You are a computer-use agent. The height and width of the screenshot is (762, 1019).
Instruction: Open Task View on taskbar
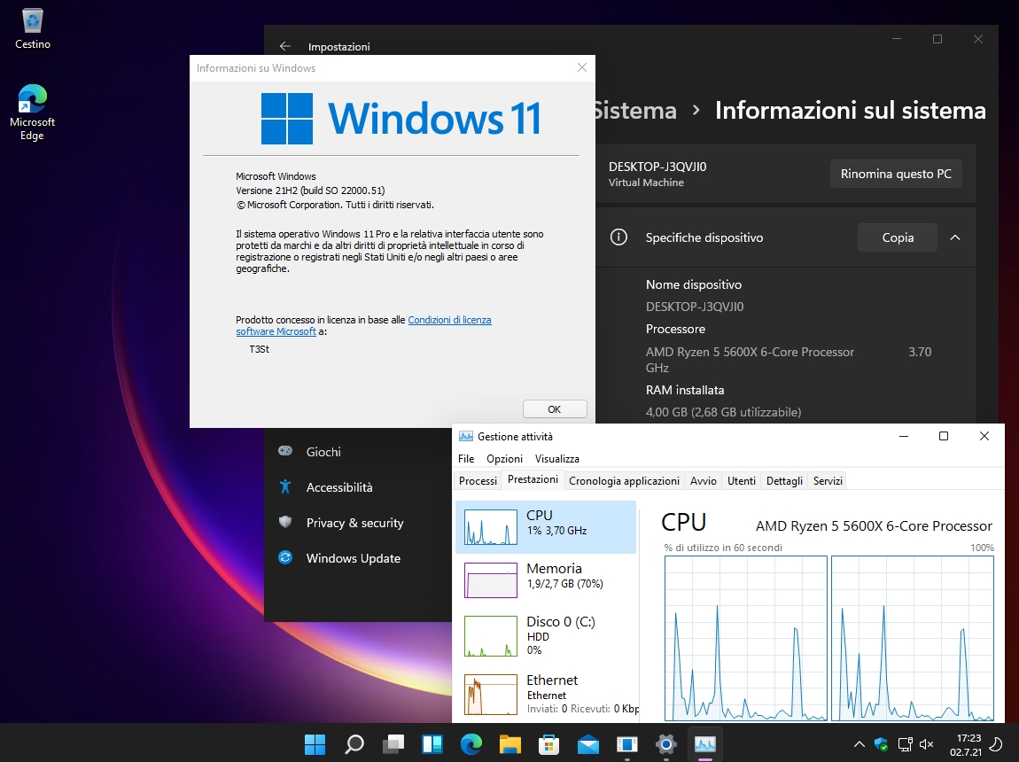point(393,743)
